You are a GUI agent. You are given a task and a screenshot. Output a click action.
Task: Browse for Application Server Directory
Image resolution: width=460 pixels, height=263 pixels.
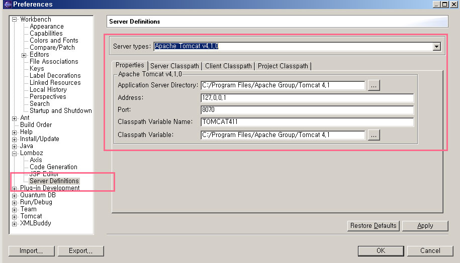pyautogui.click(x=374, y=85)
